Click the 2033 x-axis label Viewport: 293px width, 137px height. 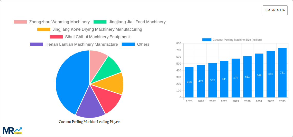pos(282,101)
